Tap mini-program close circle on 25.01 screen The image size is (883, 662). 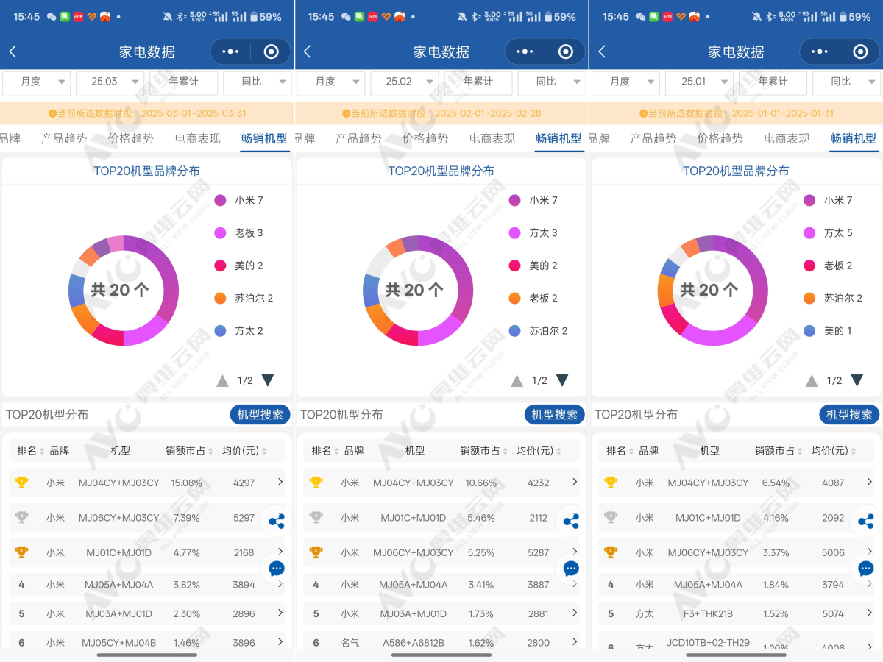[860, 51]
